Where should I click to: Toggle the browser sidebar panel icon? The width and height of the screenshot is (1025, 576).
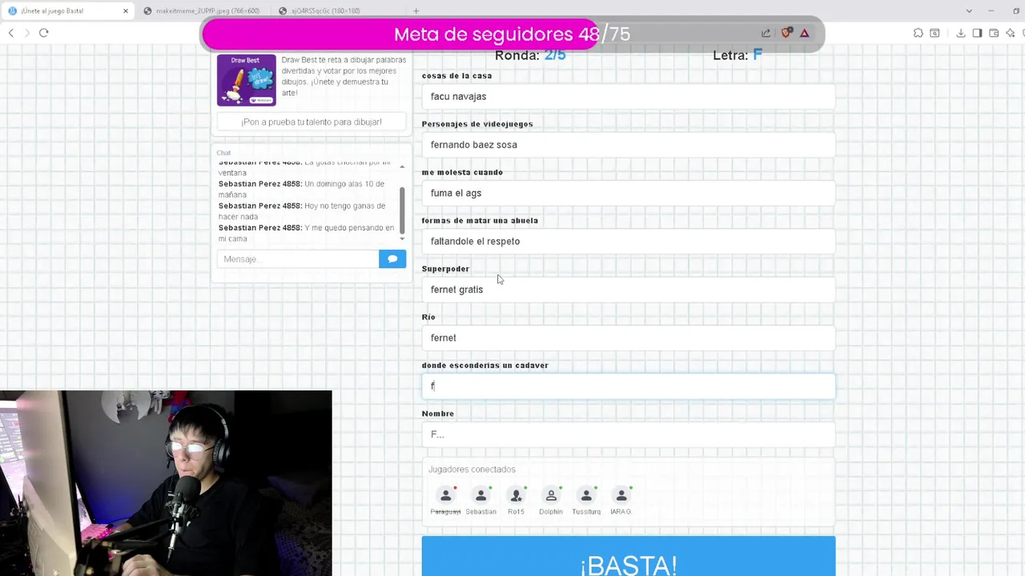pyautogui.click(x=977, y=33)
